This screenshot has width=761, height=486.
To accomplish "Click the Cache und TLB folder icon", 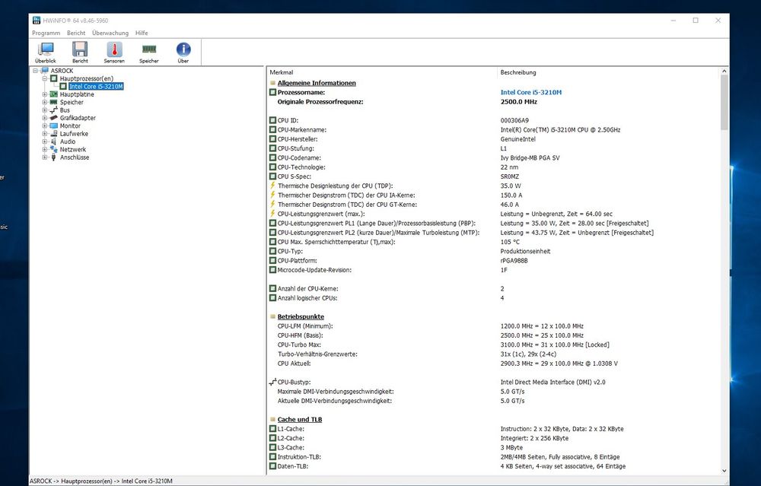I will coord(272,420).
